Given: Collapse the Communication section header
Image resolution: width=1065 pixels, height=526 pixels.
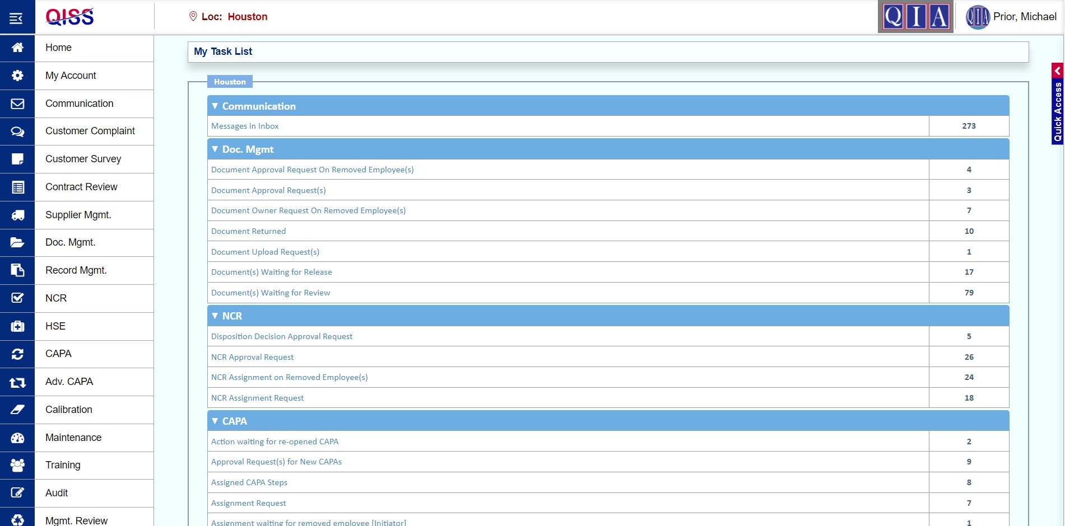Looking at the screenshot, I should tap(215, 106).
